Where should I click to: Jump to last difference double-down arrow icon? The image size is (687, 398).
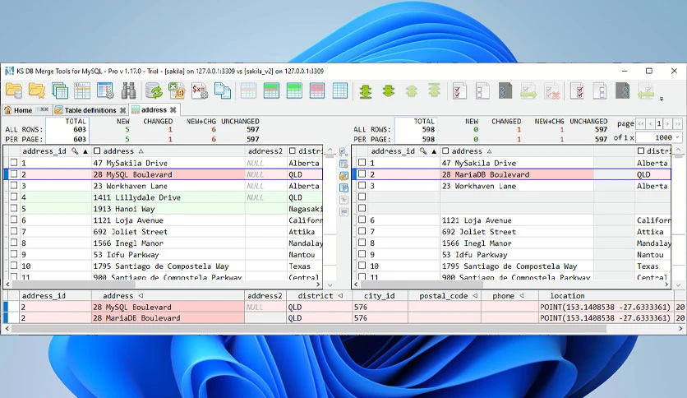(366, 90)
